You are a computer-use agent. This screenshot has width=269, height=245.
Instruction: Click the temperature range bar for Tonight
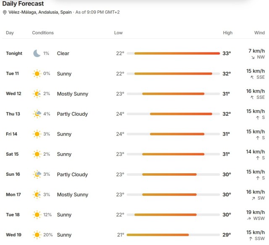point(173,53)
